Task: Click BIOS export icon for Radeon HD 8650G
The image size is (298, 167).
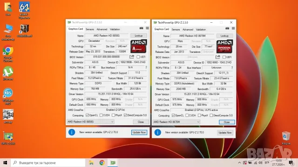Action: pyautogui.click(x=132, y=57)
